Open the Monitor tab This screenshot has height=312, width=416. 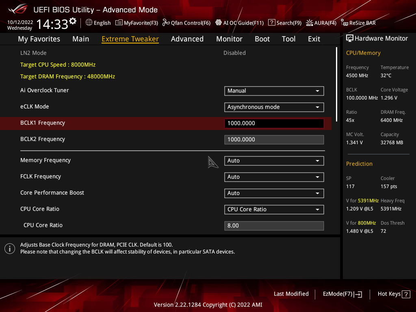coord(229,39)
